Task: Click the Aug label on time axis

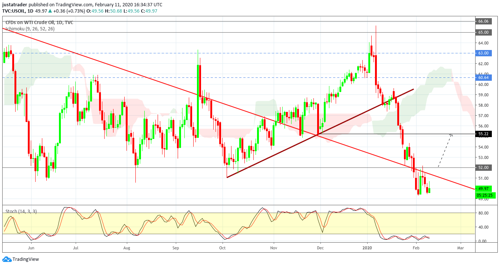Action: click(127, 248)
